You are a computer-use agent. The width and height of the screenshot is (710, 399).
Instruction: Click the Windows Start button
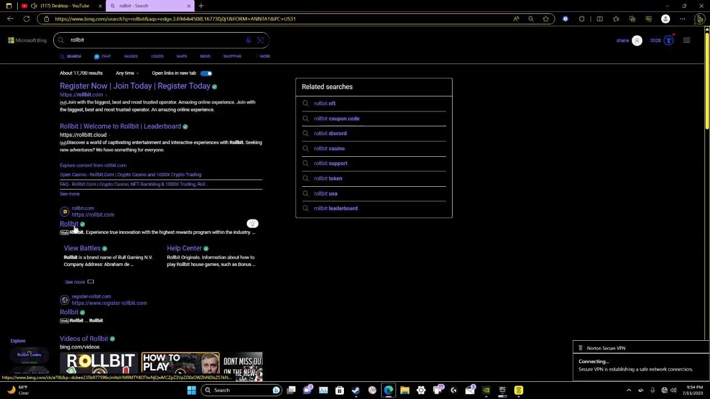(x=191, y=390)
